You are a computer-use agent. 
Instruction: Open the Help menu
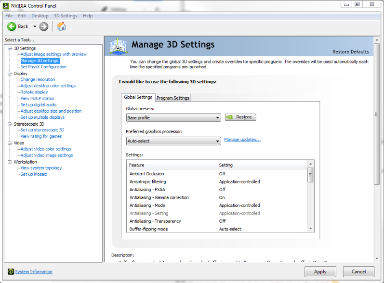pos(88,16)
